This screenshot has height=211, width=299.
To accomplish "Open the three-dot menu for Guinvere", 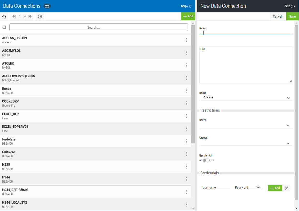I will click(x=186, y=154).
